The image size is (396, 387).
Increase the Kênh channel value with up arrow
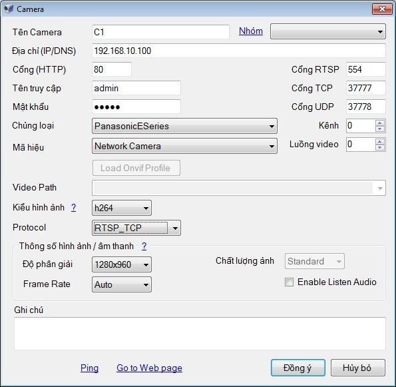tap(379, 123)
